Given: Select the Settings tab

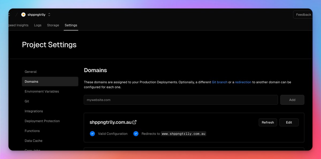Looking at the screenshot, I should click(71, 25).
